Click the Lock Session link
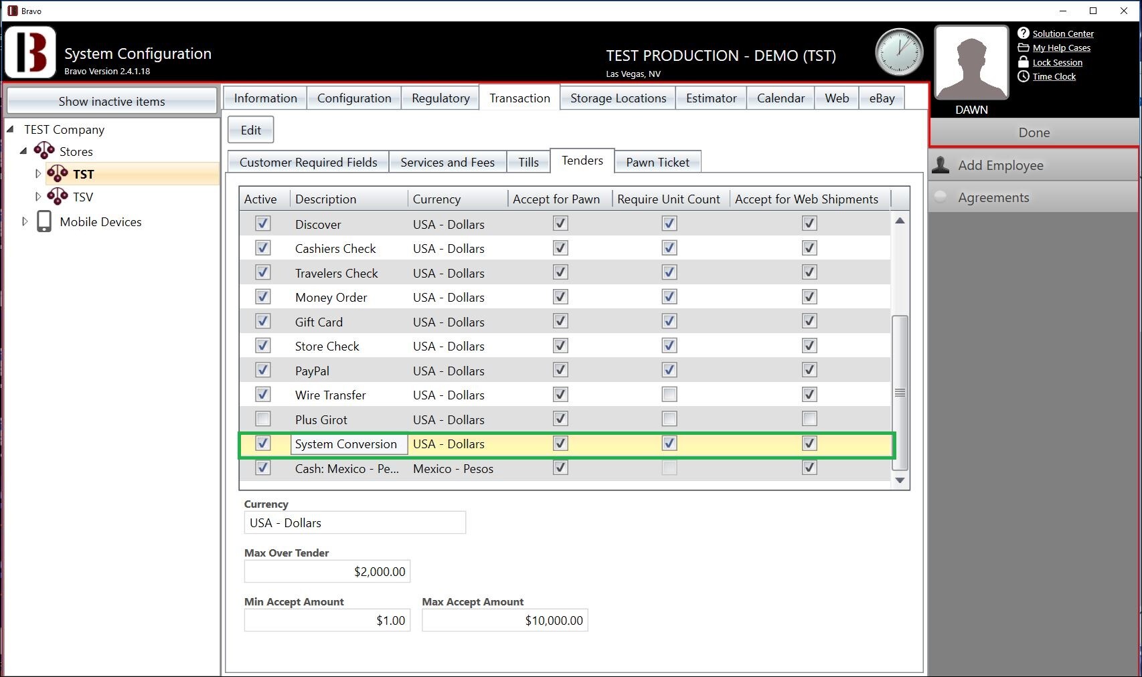The height and width of the screenshot is (677, 1142). click(1057, 62)
